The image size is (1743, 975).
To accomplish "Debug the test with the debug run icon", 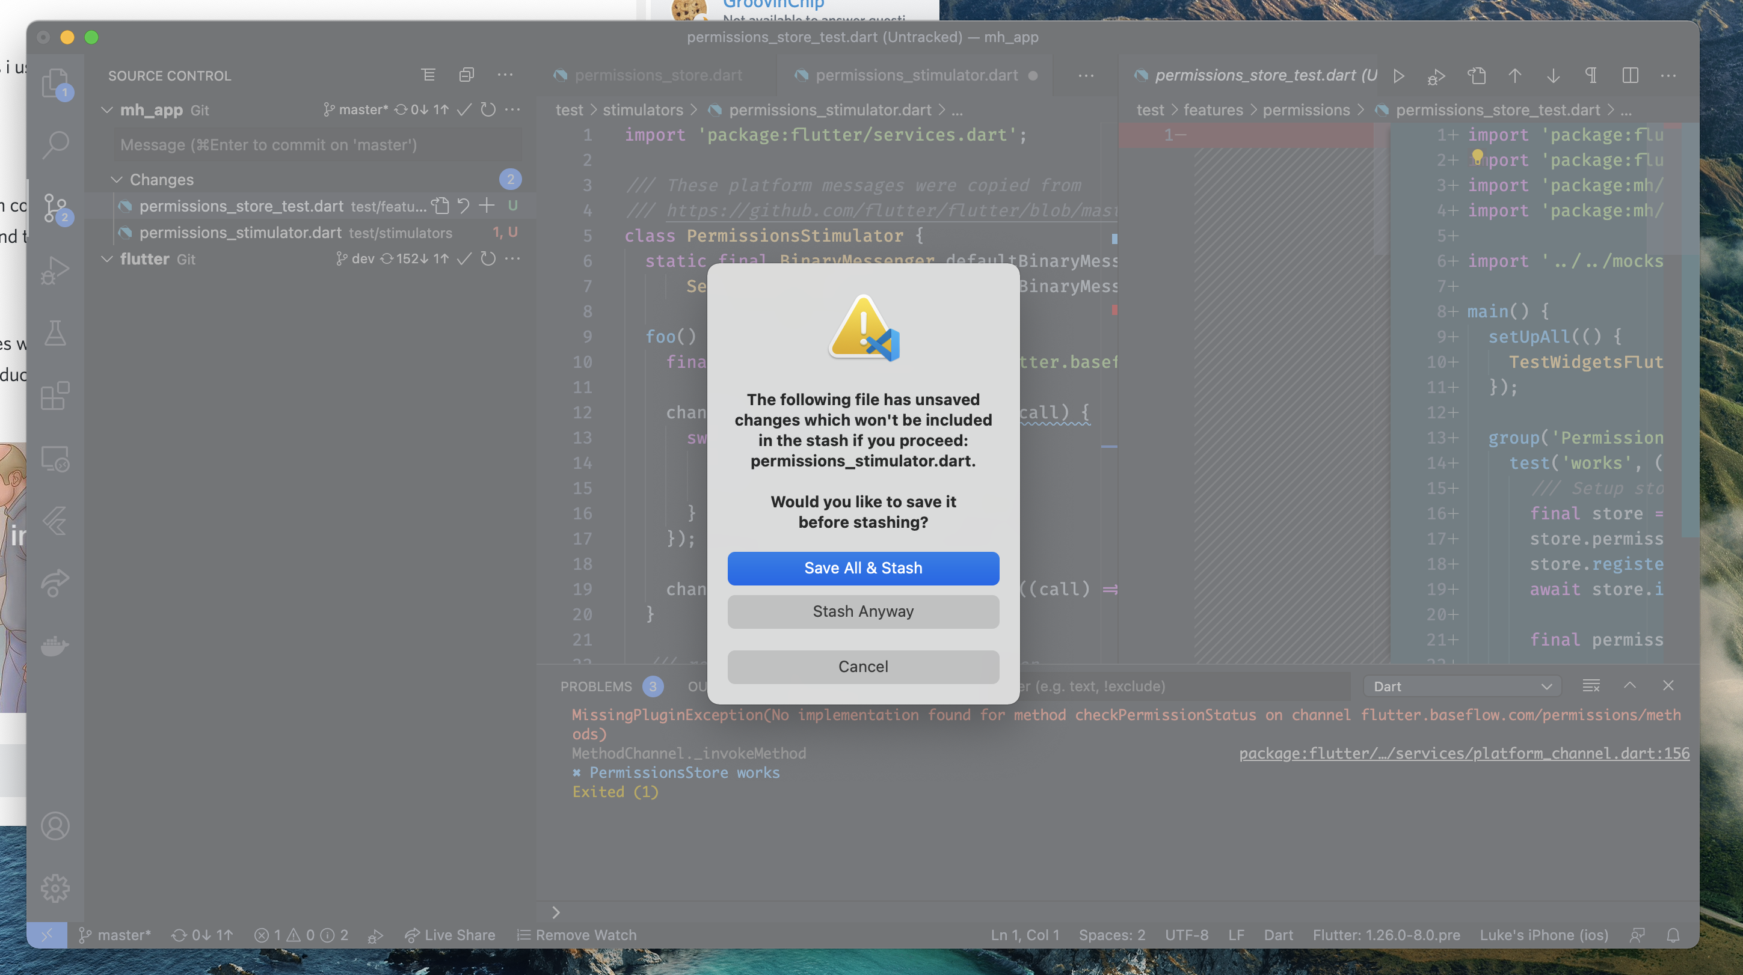I will [x=1436, y=76].
